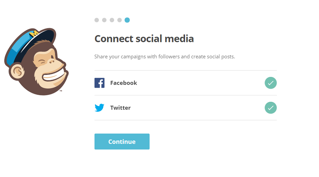
Task: Click the Continue button
Action: click(x=122, y=142)
